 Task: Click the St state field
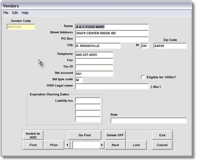[x=145, y=46]
